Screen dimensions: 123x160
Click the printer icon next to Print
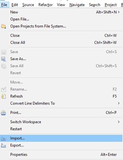pyautogui.click(x=4, y=113)
